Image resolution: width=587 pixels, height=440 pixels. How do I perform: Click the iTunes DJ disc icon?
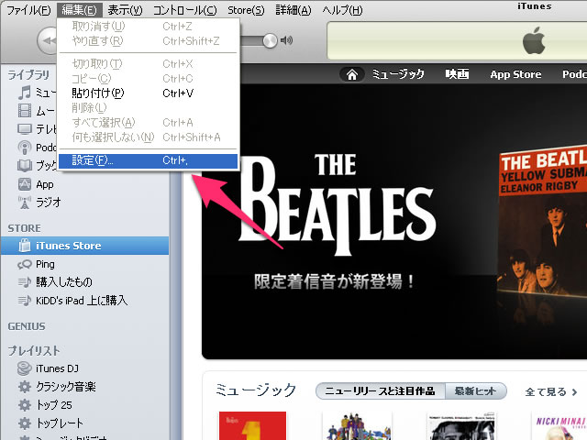click(25, 368)
